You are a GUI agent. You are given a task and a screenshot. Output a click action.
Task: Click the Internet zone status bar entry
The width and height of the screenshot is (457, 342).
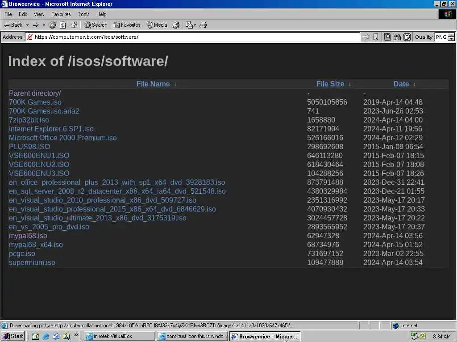405,326
